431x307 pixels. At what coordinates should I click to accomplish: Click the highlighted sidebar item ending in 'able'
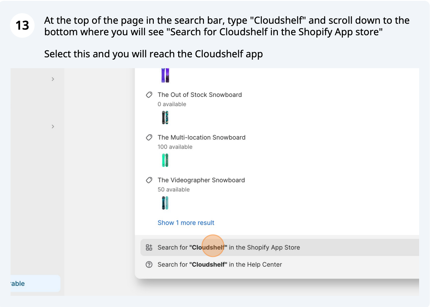click(35, 284)
